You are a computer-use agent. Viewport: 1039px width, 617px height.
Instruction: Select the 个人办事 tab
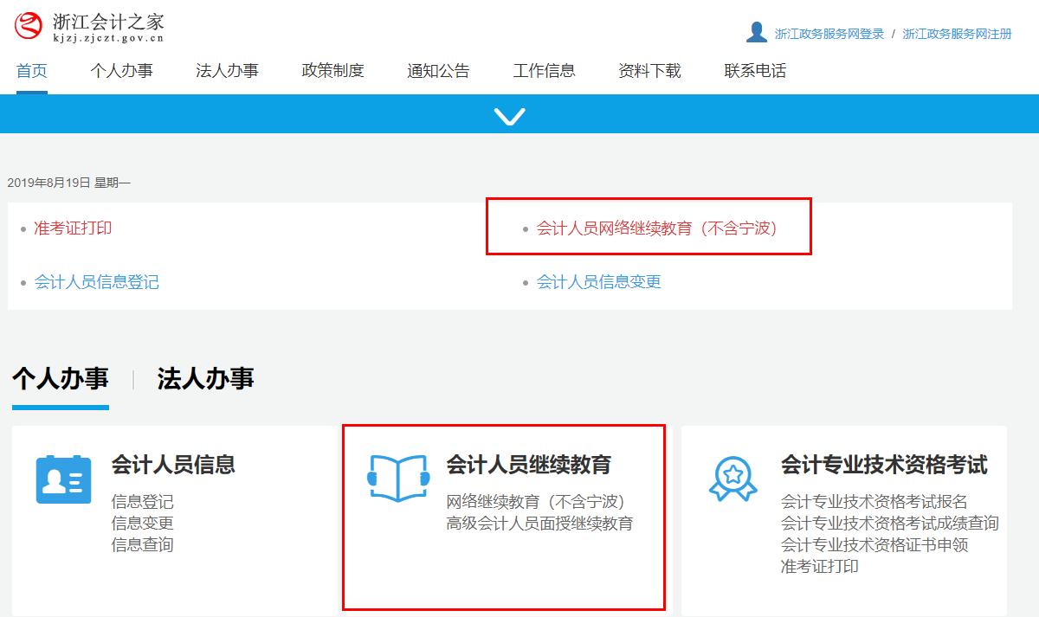pos(59,378)
